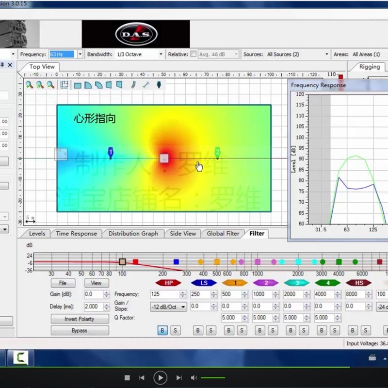The image size is (388, 388).
Task: Pick the ruler measurement tool
Action: coord(145,85)
